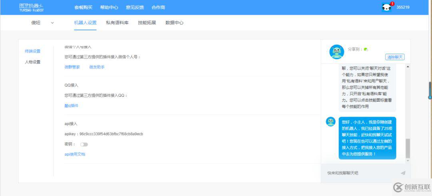
Task: Select 人物设置 in the left sidebar
Action: click(32, 62)
